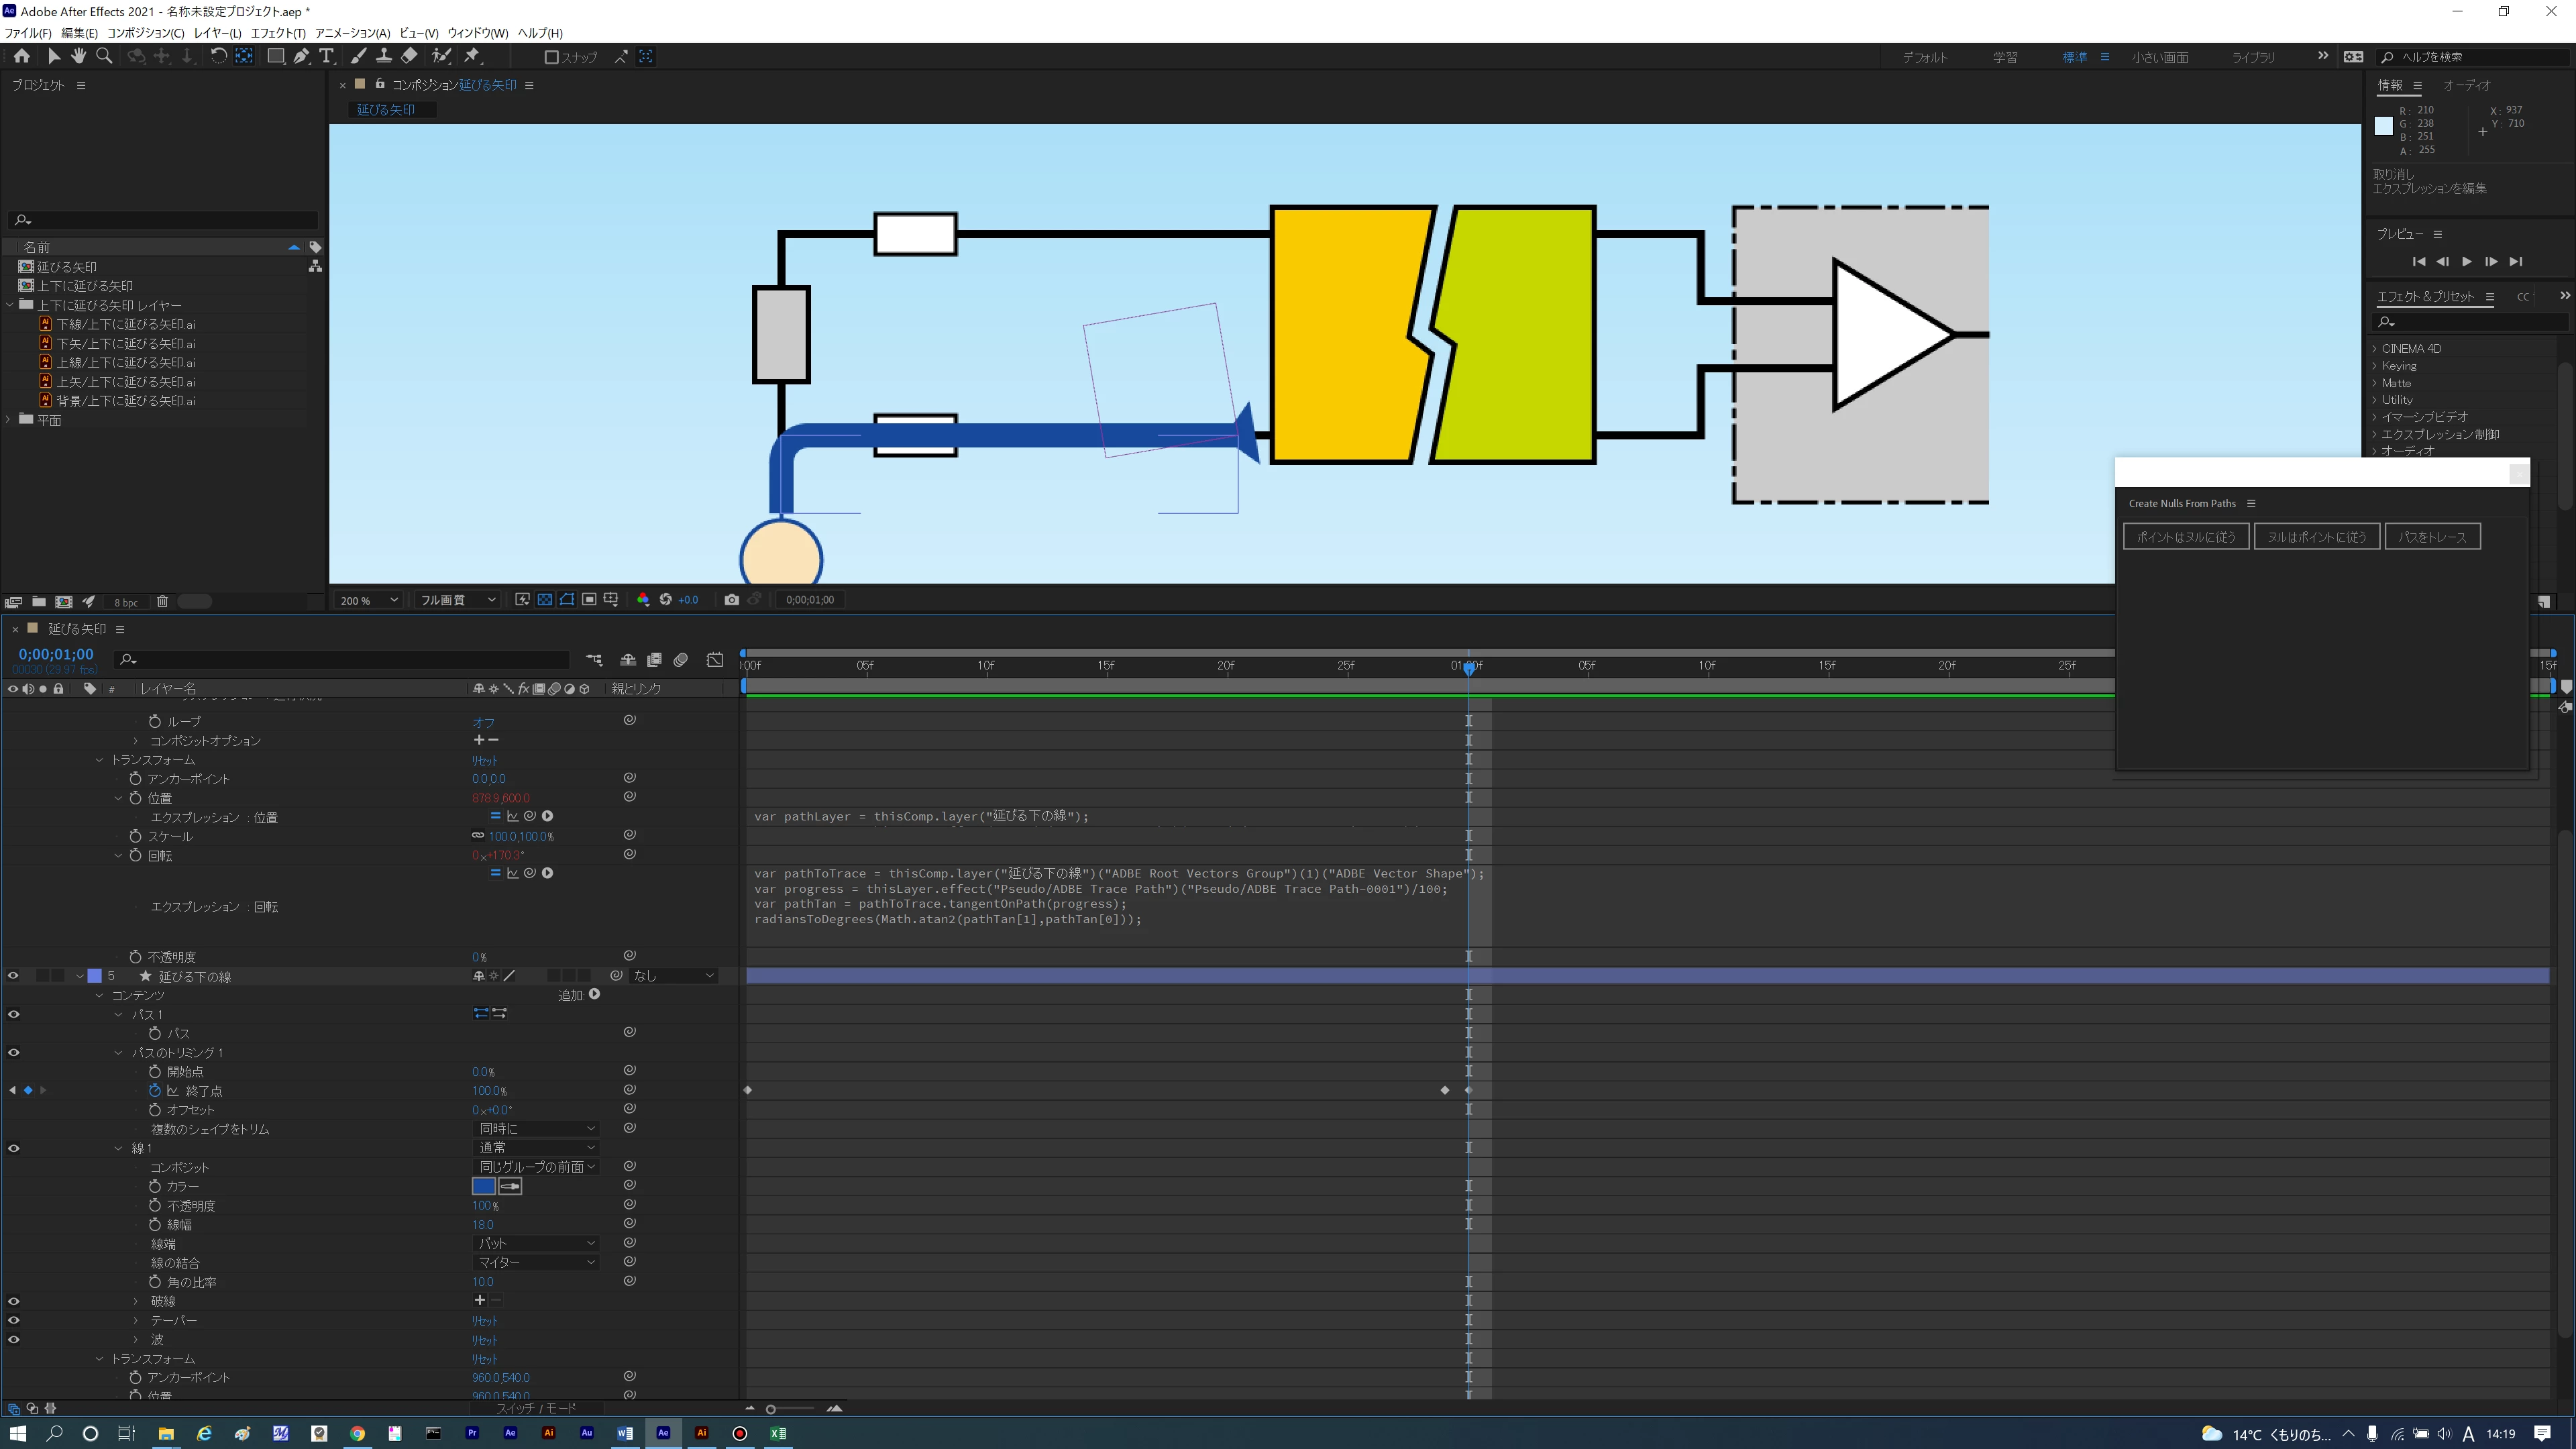Select the Puppet Pin tool
The image size is (2576, 1449).
pos(472,57)
